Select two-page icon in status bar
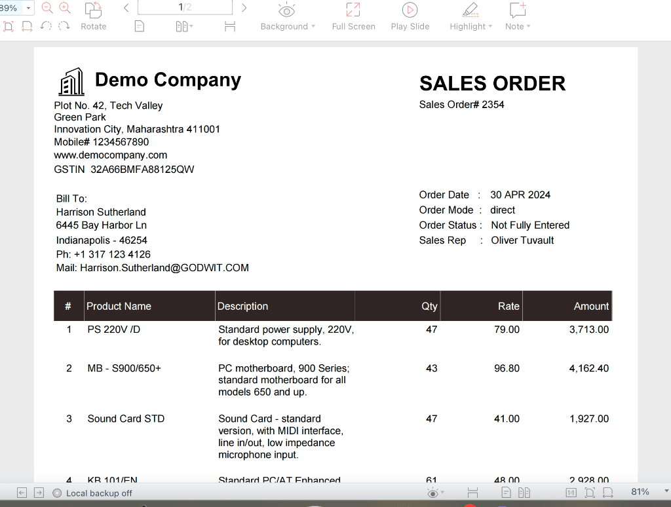Image resolution: width=671 pixels, height=507 pixels. (x=524, y=493)
